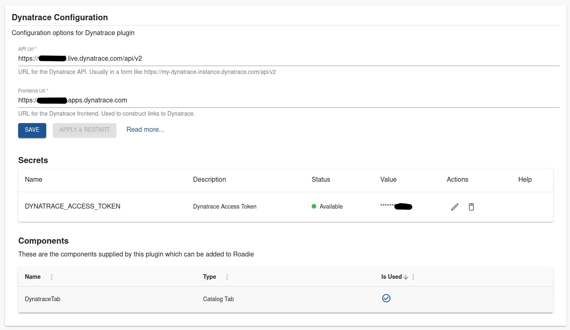The image size is (570, 330).
Task: Click the Type column header to sort
Action: tap(209, 277)
